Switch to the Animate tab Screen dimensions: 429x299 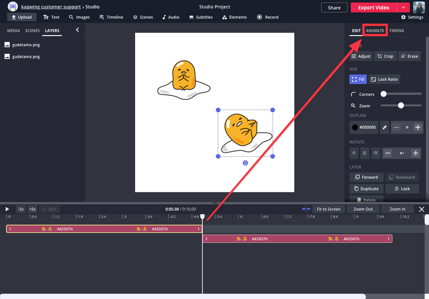[375, 31]
